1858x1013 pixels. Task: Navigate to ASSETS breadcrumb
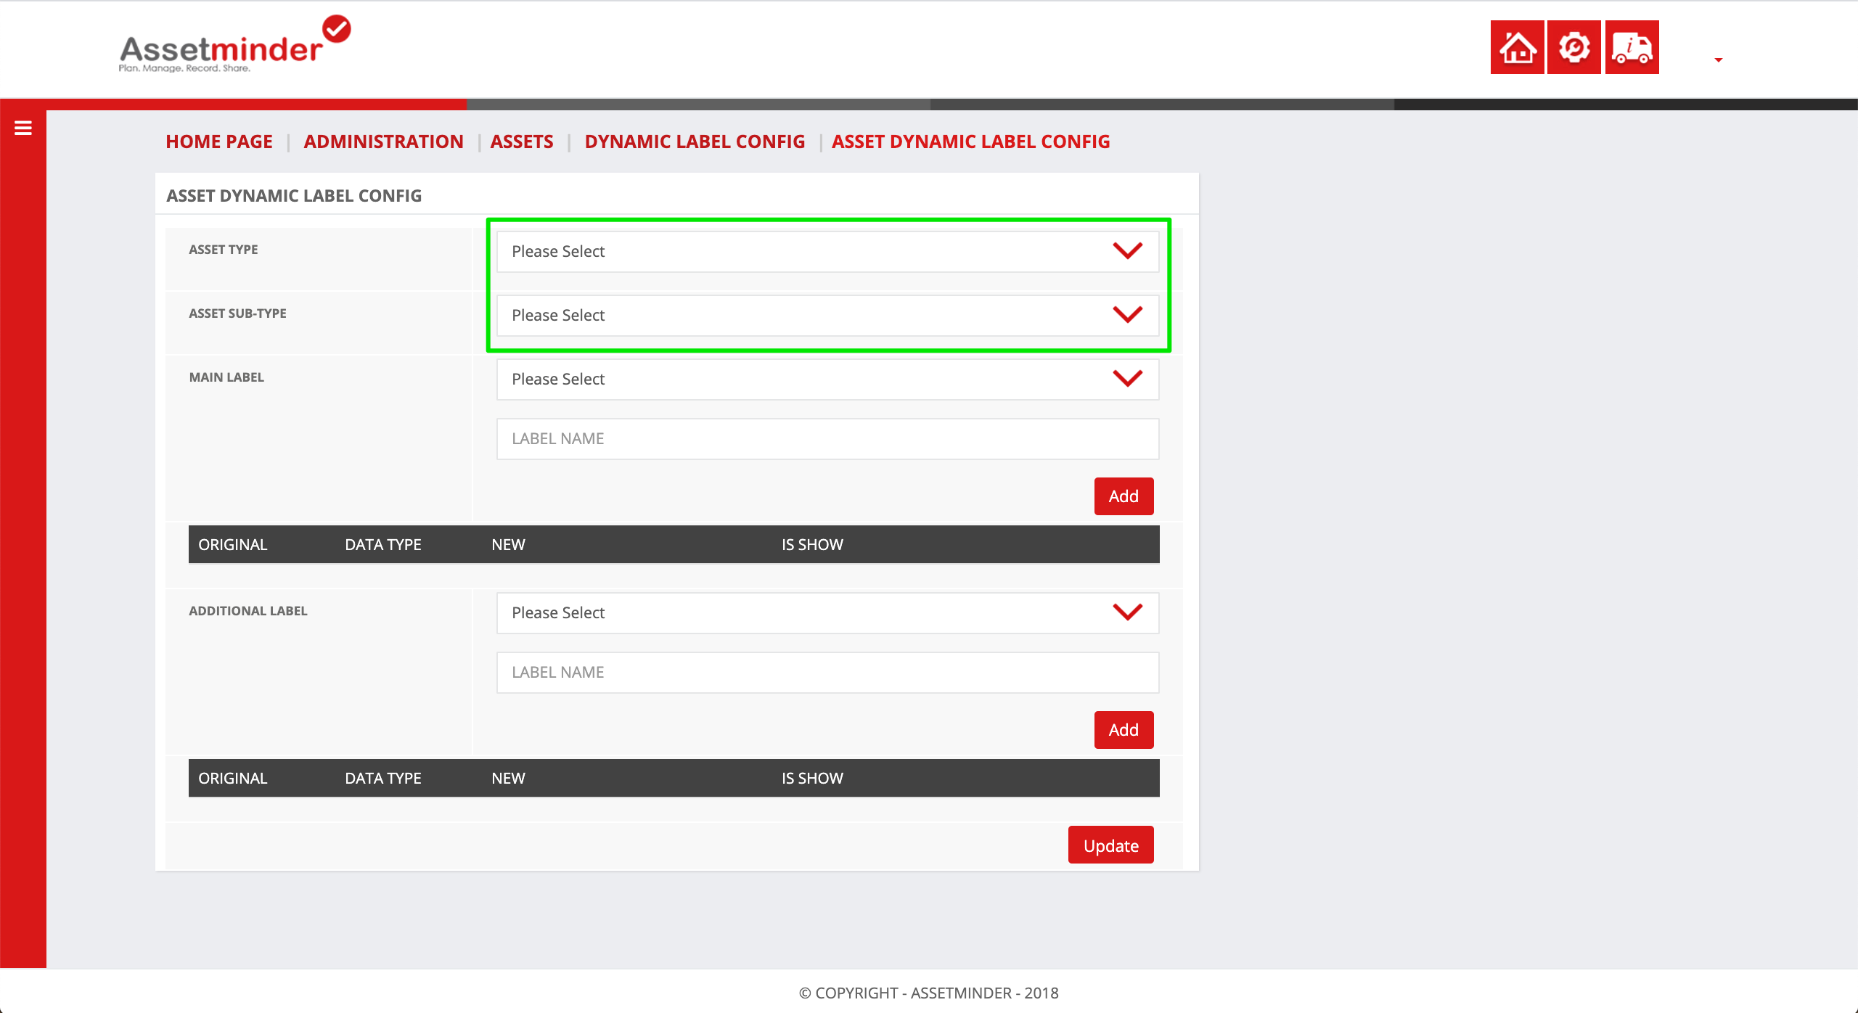(x=522, y=142)
